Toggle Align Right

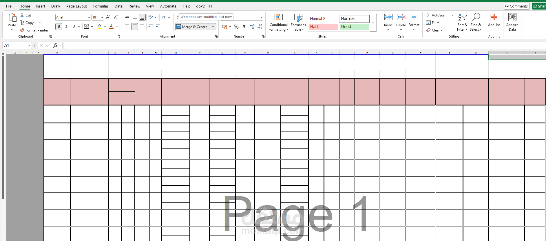(142, 27)
